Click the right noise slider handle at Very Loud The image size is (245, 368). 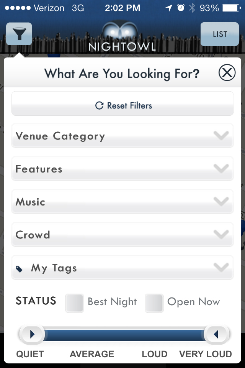point(216,334)
